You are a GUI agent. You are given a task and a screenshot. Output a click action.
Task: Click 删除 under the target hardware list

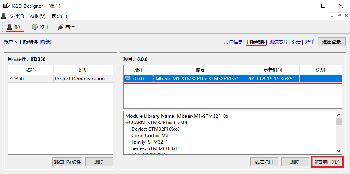[x=99, y=161]
